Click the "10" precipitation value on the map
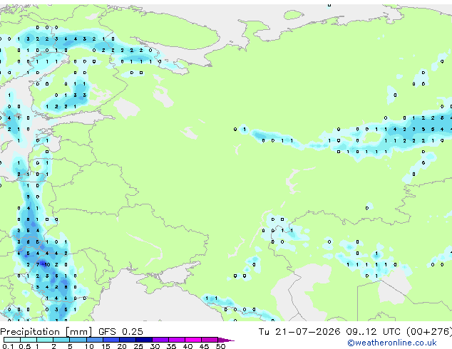The width and height of the screenshot is (452, 349). (x=47, y=265)
